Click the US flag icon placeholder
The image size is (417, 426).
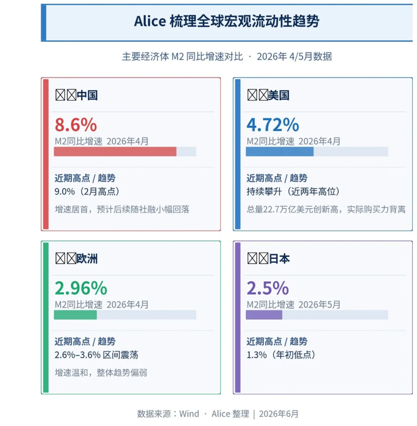(x=257, y=95)
